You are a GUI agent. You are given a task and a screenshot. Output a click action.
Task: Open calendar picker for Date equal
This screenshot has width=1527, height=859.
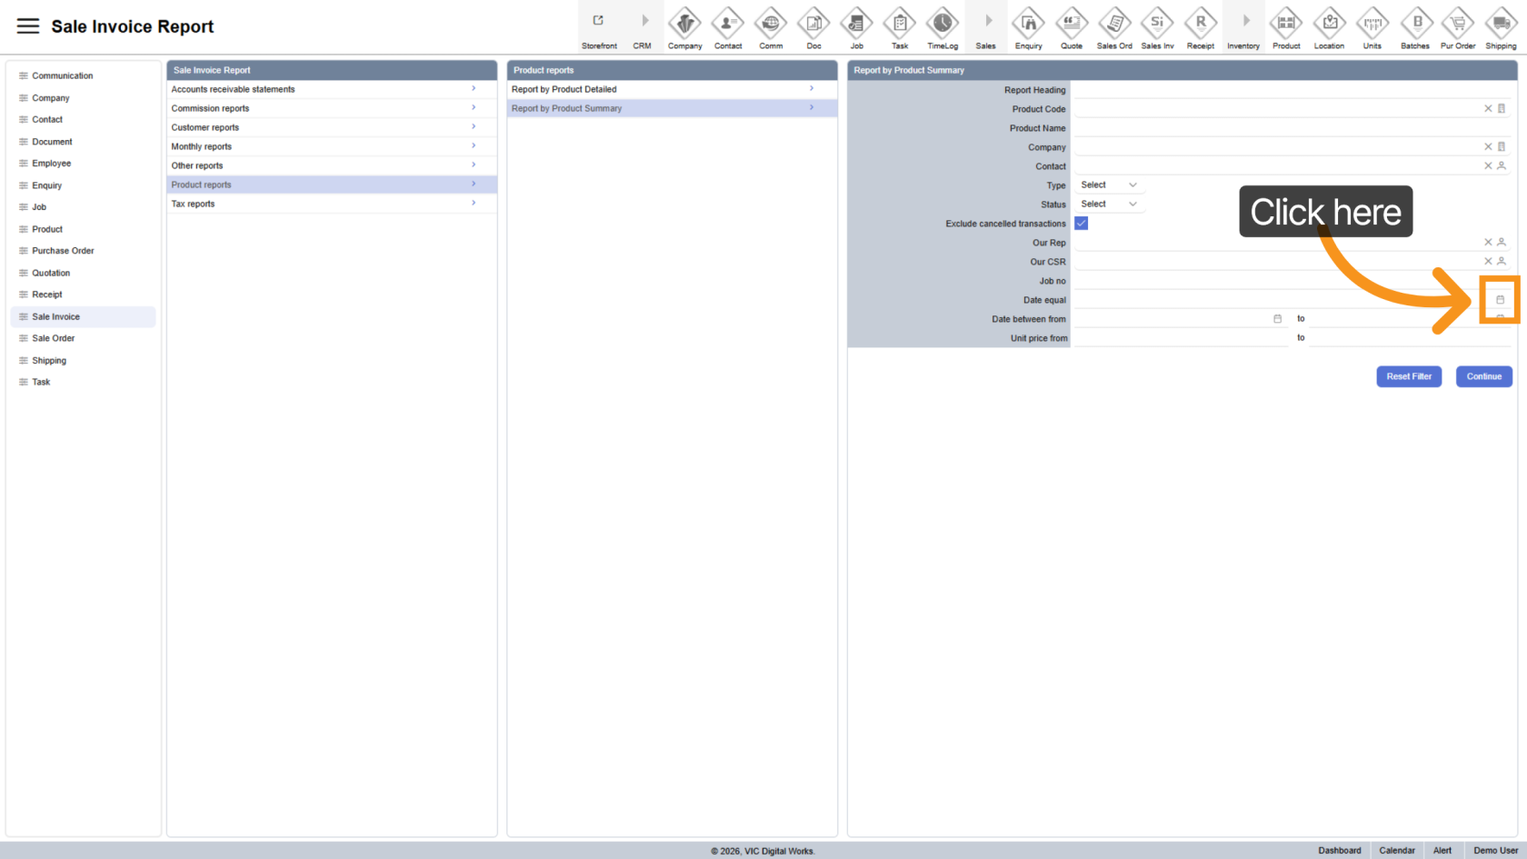1500,300
